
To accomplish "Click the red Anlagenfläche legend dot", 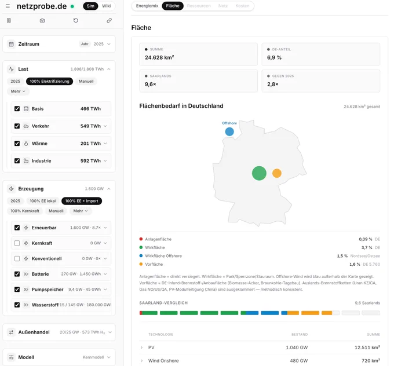I will (x=141, y=239).
